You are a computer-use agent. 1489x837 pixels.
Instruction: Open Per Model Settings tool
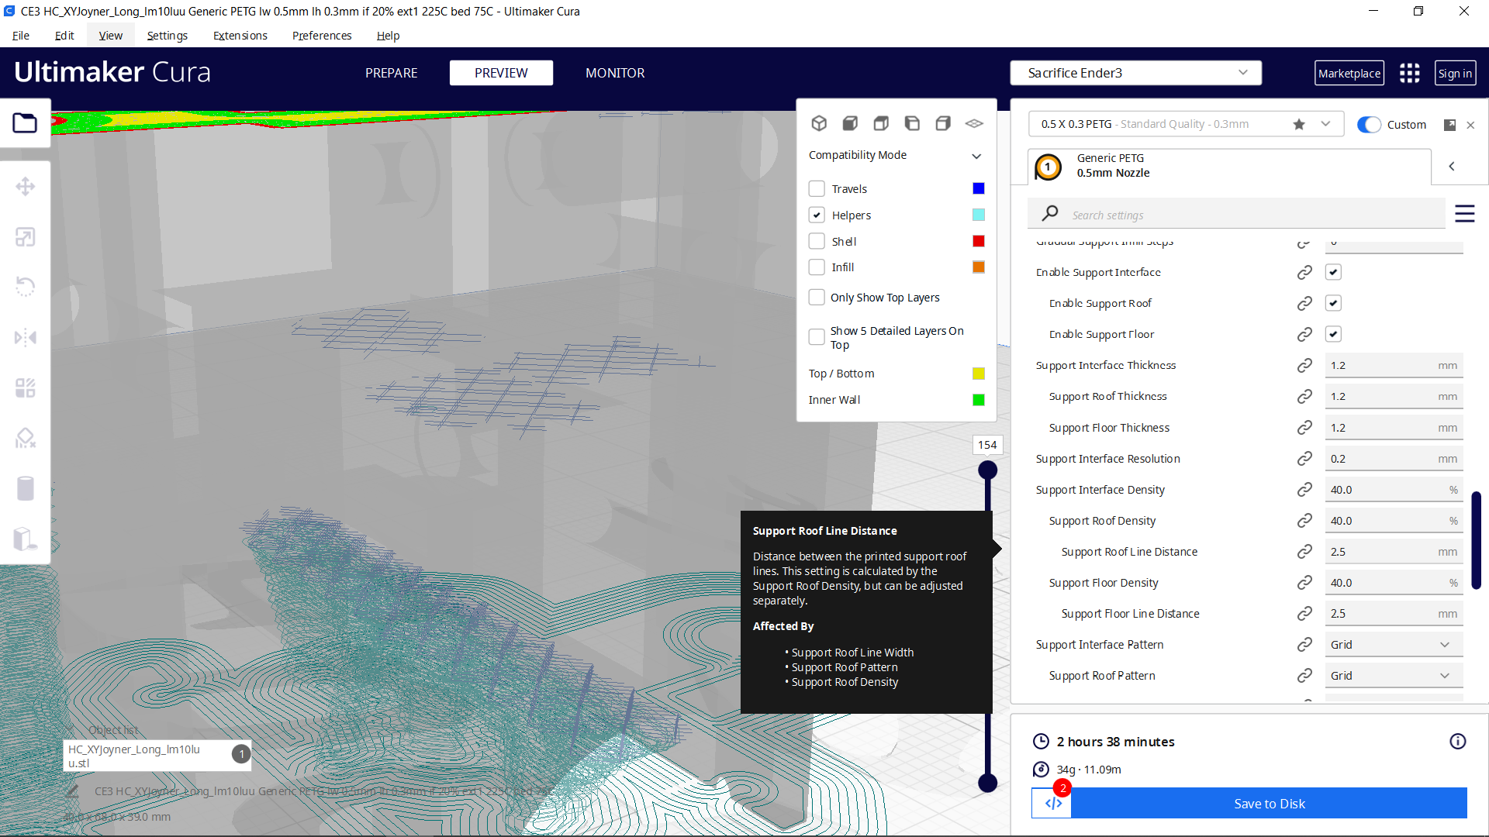pyautogui.click(x=26, y=387)
